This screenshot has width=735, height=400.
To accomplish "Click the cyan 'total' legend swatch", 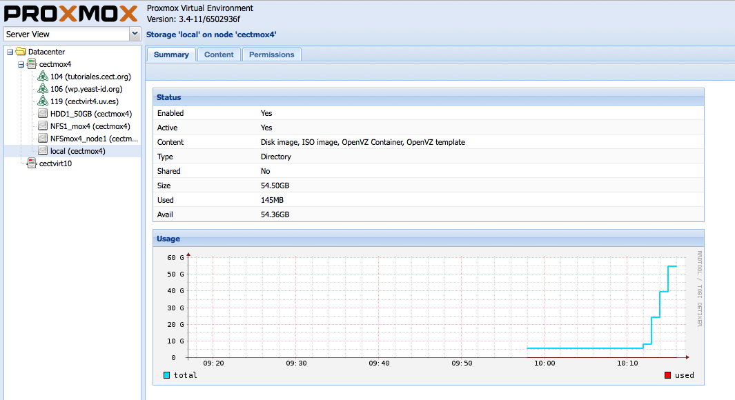I will tap(166, 374).
